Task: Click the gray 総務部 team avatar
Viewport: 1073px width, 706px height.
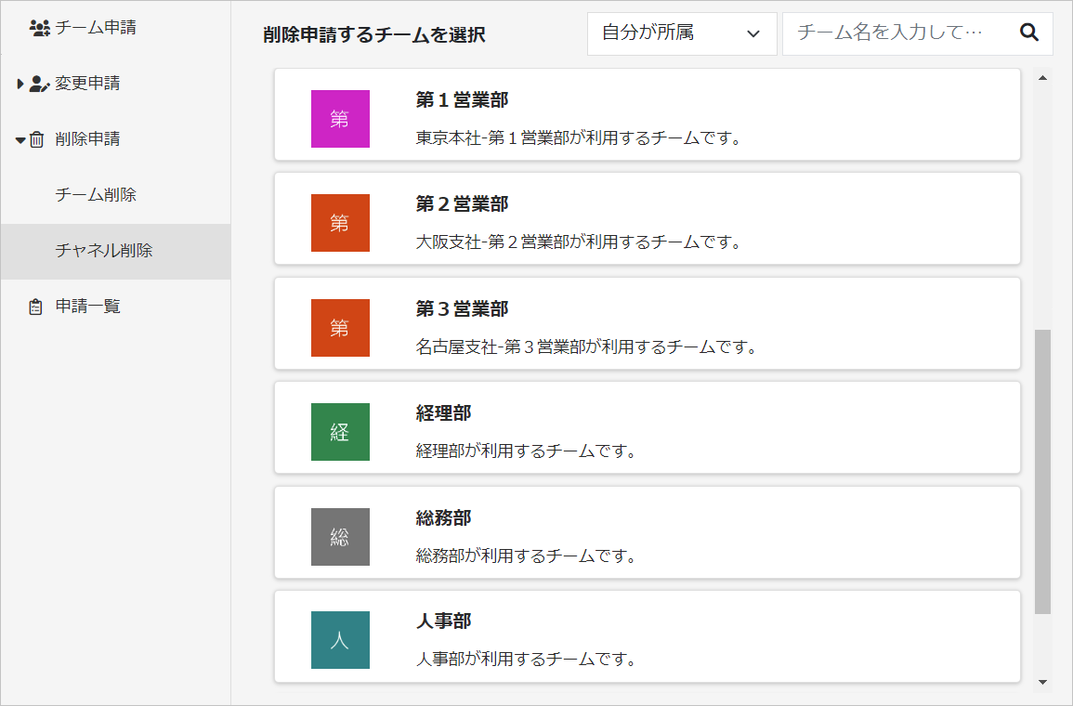Action: tap(340, 537)
